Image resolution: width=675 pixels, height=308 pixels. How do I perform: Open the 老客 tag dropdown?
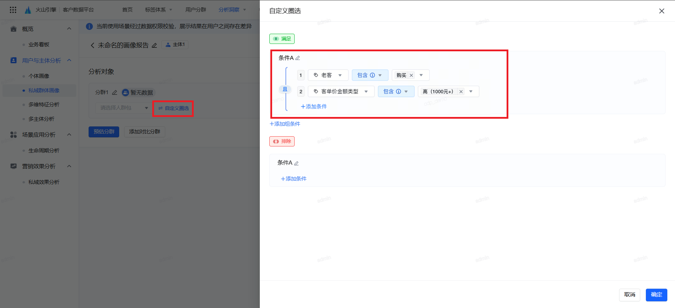[x=328, y=75]
